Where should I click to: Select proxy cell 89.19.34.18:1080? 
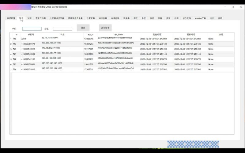62,39
